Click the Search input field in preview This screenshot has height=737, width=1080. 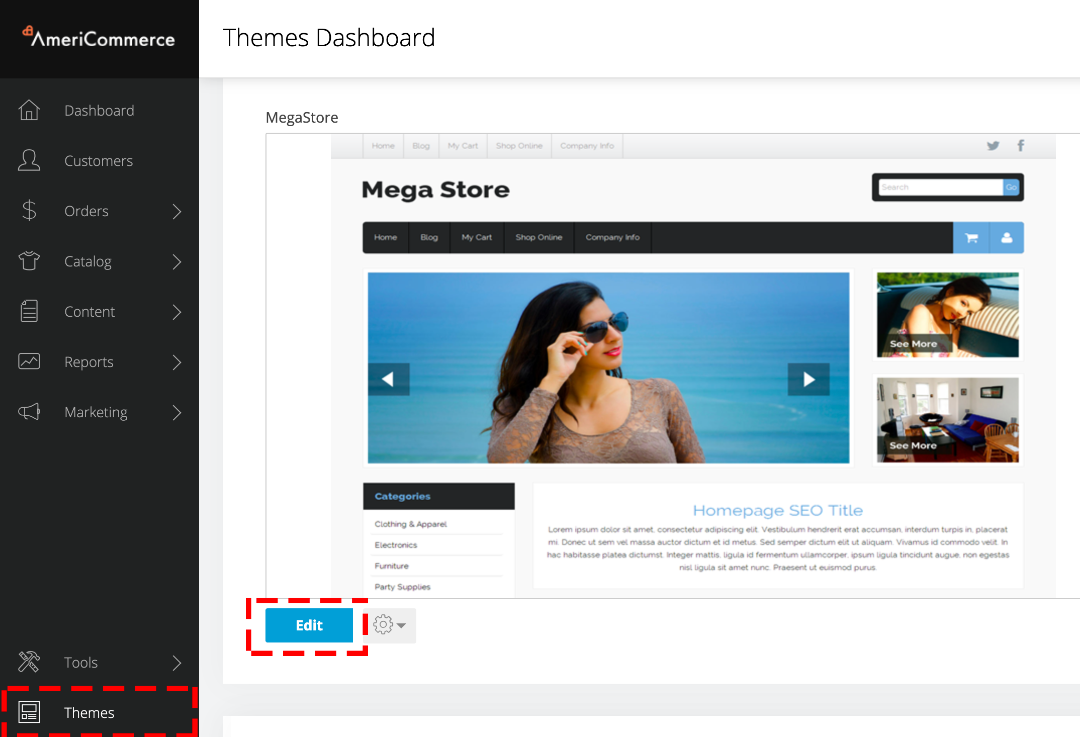941,188
